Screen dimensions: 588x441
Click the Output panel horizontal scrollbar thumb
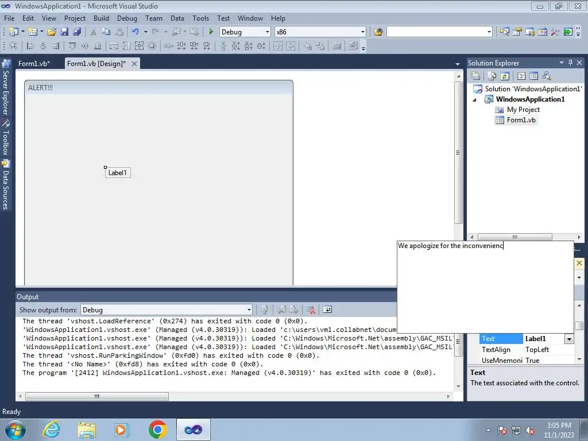[x=97, y=396]
